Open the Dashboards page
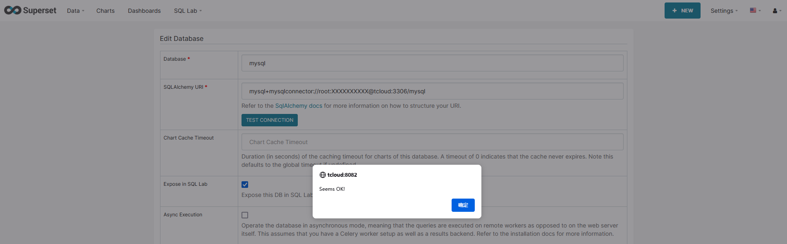Screen dimensions: 787x244 [x=144, y=11]
